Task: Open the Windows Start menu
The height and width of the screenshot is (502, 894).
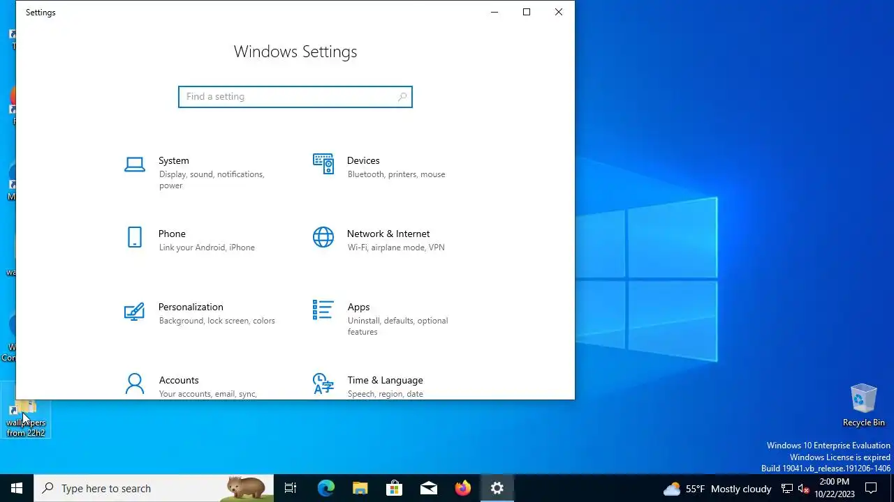Action: [x=17, y=488]
